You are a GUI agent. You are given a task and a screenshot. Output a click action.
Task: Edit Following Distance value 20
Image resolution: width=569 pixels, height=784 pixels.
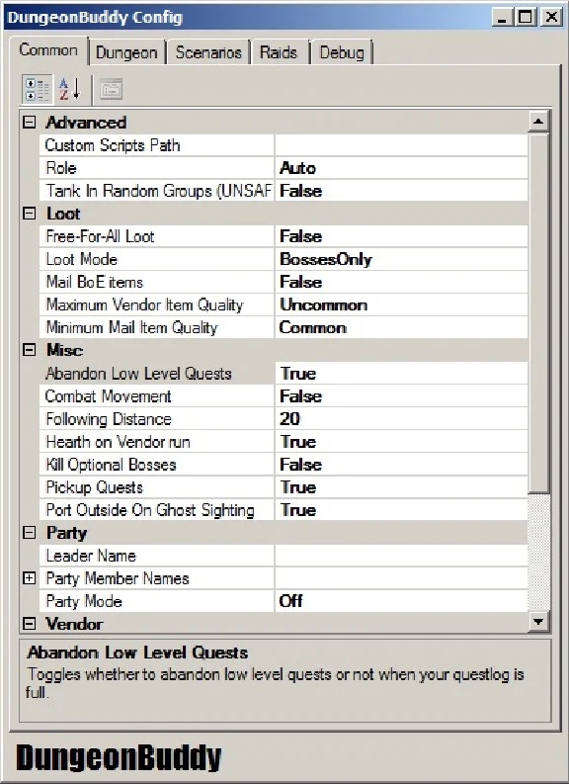click(x=401, y=419)
